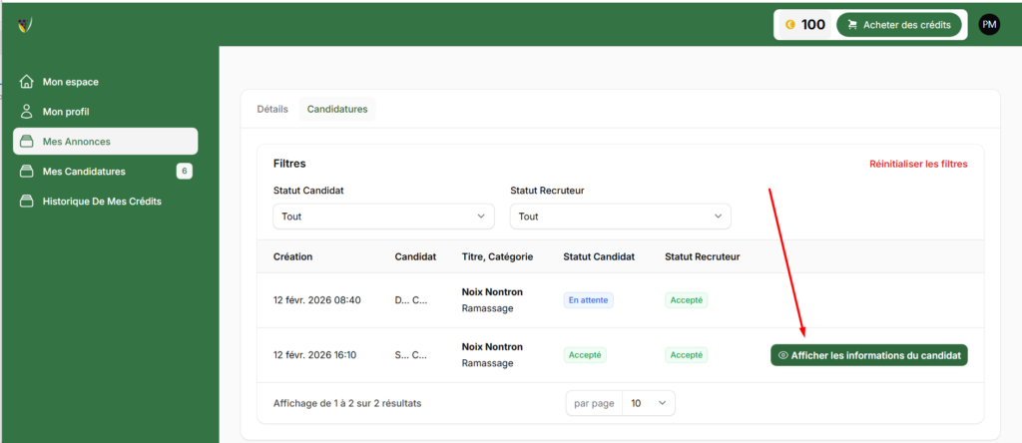The image size is (1022, 443).
Task: Click the home icon beside Mon espace
Action: [x=27, y=82]
